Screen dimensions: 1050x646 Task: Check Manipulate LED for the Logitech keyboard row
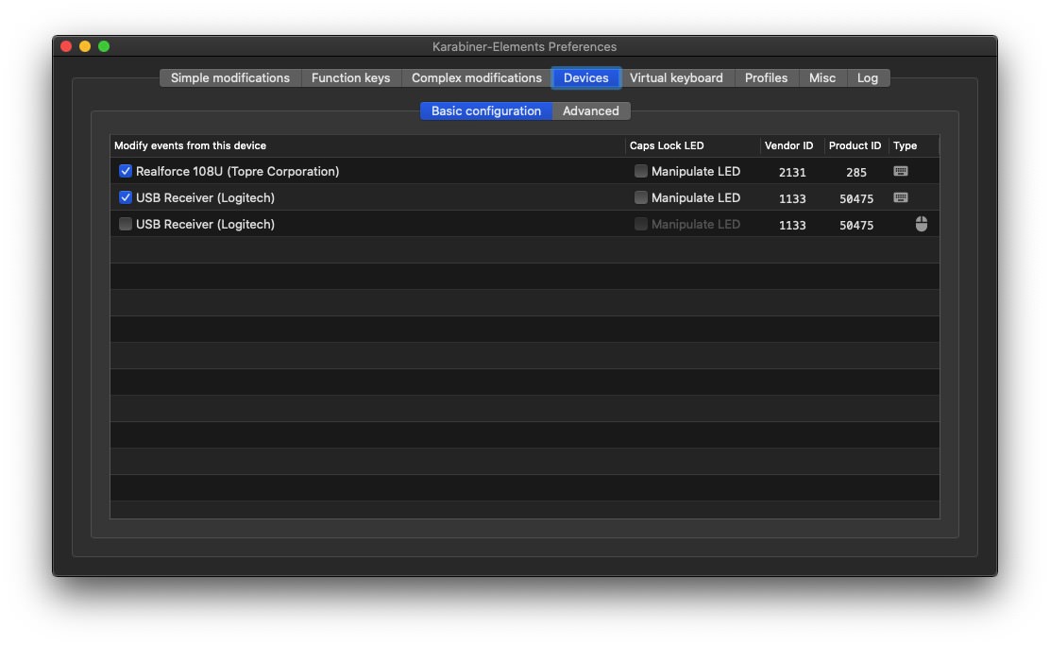[x=641, y=197]
